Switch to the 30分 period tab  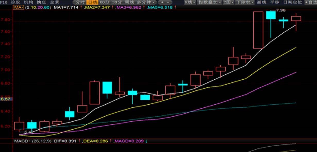click(x=117, y=2)
